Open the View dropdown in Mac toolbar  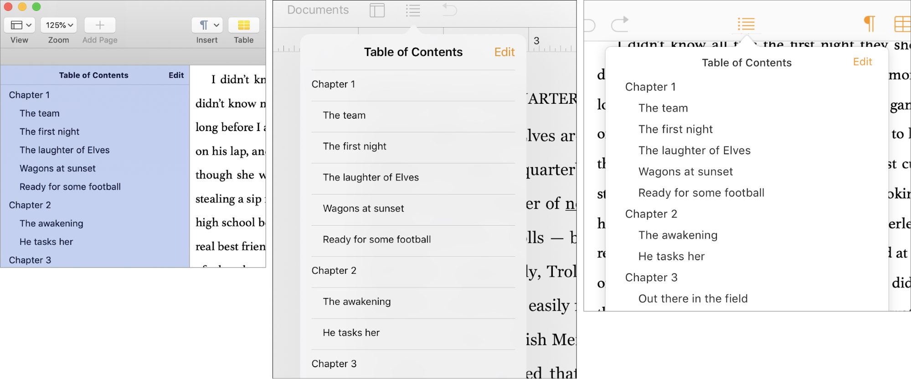[x=20, y=25]
